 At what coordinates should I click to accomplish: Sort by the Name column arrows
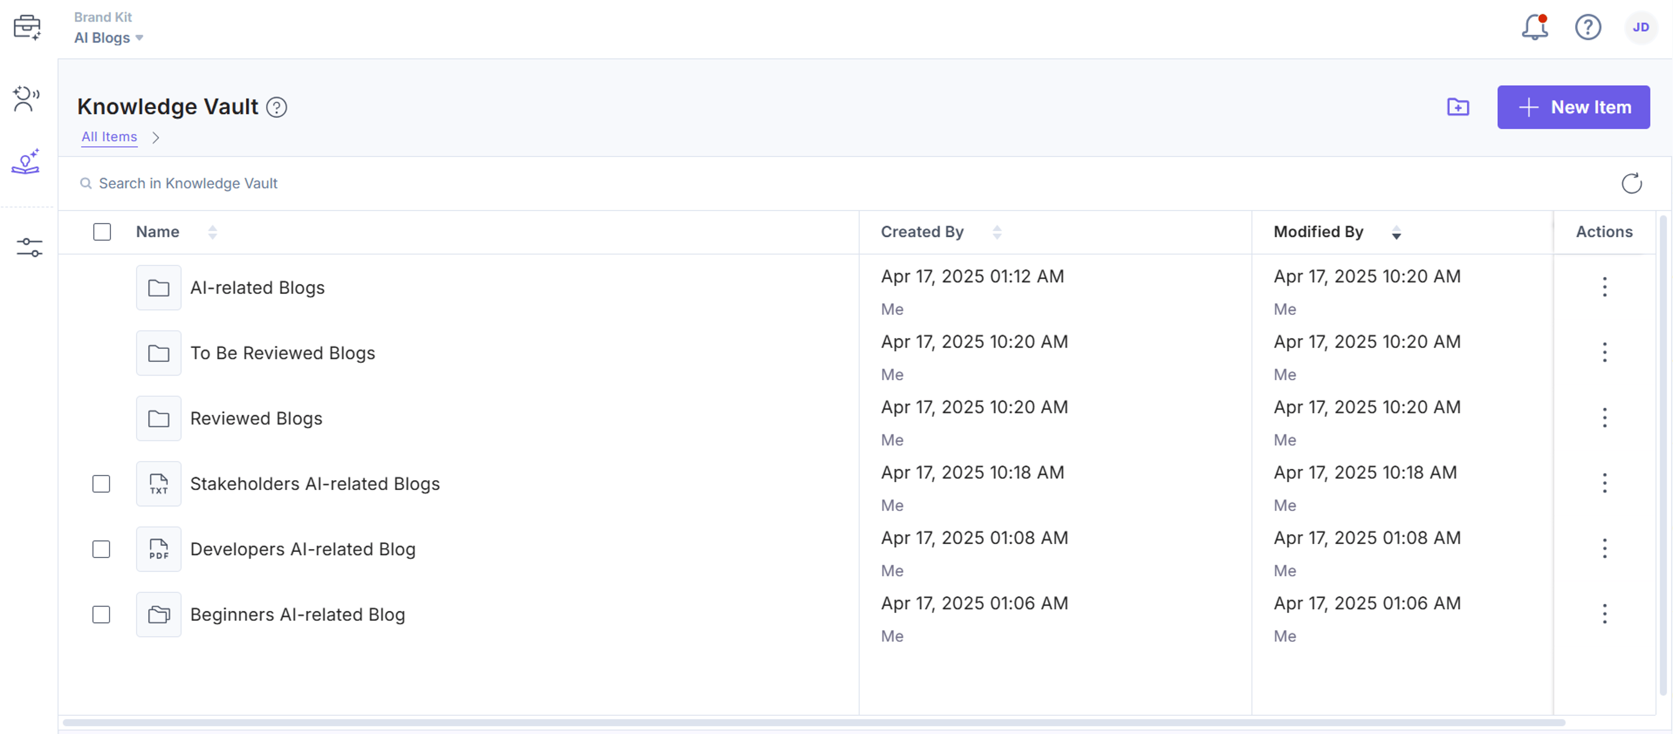(212, 232)
